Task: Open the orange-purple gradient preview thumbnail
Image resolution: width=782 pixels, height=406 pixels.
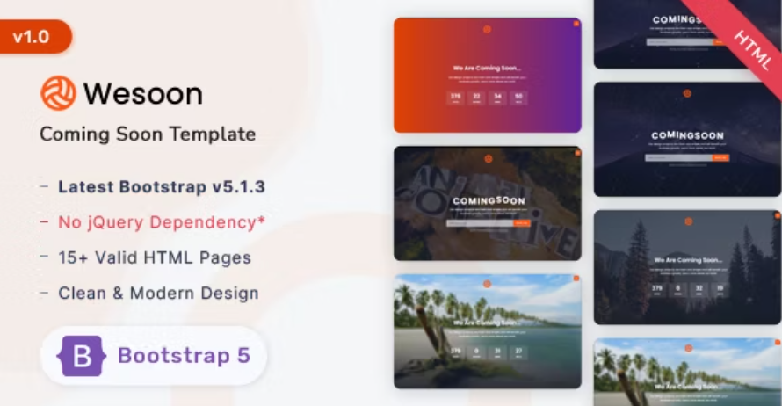Action: point(488,76)
